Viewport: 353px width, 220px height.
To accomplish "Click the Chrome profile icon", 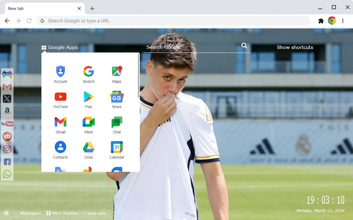I will click(332, 21).
